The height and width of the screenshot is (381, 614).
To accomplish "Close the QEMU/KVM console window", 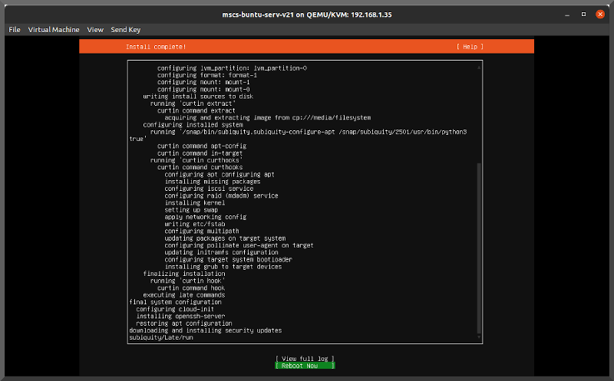I will (x=599, y=13).
